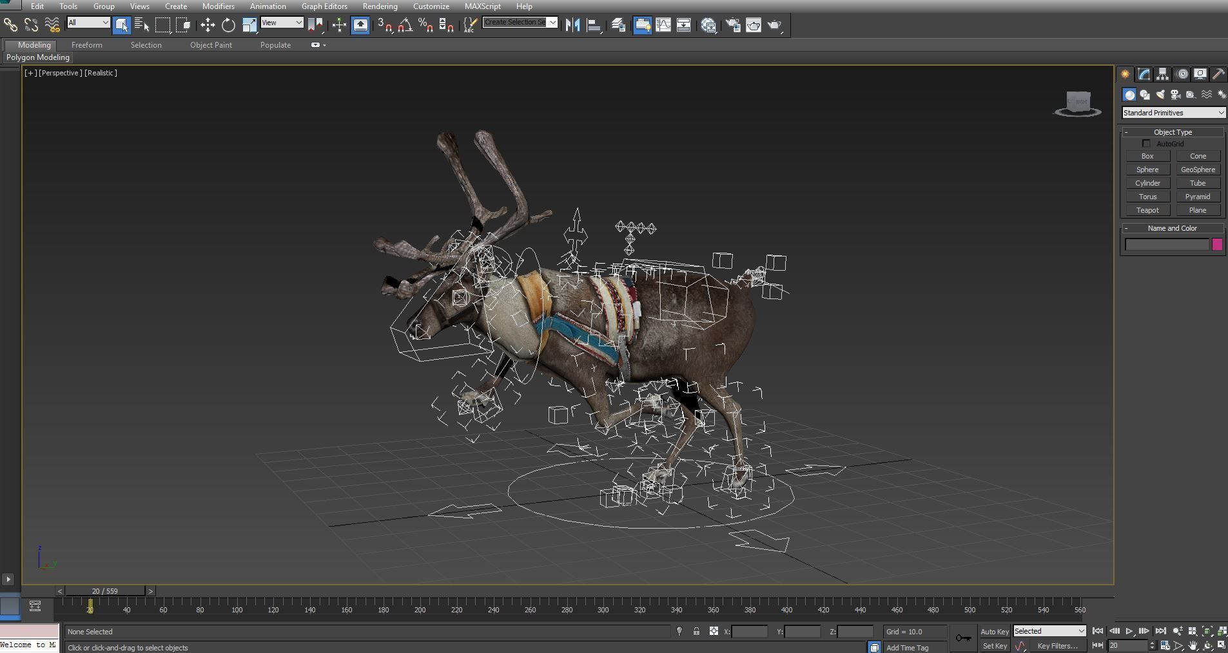Expand ribbon options arrow after Populate
The width and height of the screenshot is (1228, 653).
tap(324, 45)
